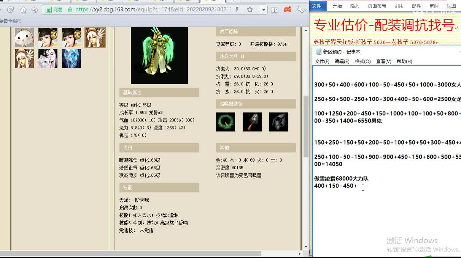Click the 凌波微步 点化165级 row

pos(140,175)
